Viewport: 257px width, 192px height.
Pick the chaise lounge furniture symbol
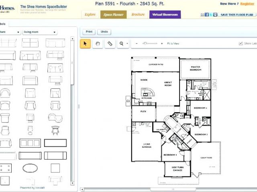coord(55,117)
